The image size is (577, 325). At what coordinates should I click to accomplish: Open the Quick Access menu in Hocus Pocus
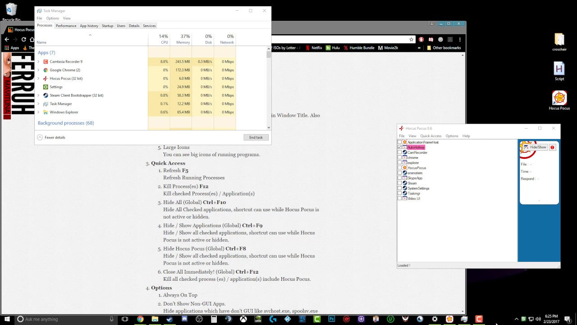[x=430, y=136]
